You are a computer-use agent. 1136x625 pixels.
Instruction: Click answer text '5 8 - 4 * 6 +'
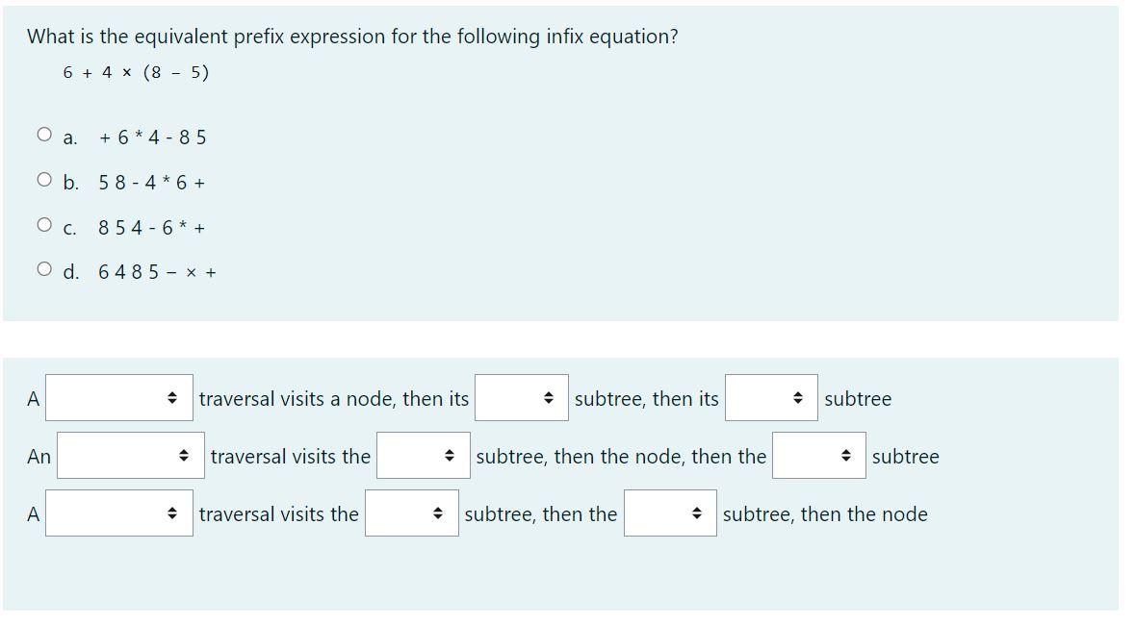[152, 183]
